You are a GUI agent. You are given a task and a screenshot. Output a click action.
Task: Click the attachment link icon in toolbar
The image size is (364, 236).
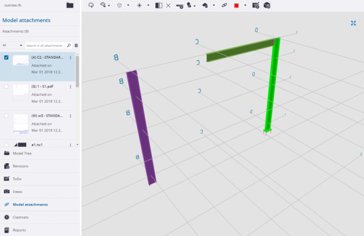224,5
